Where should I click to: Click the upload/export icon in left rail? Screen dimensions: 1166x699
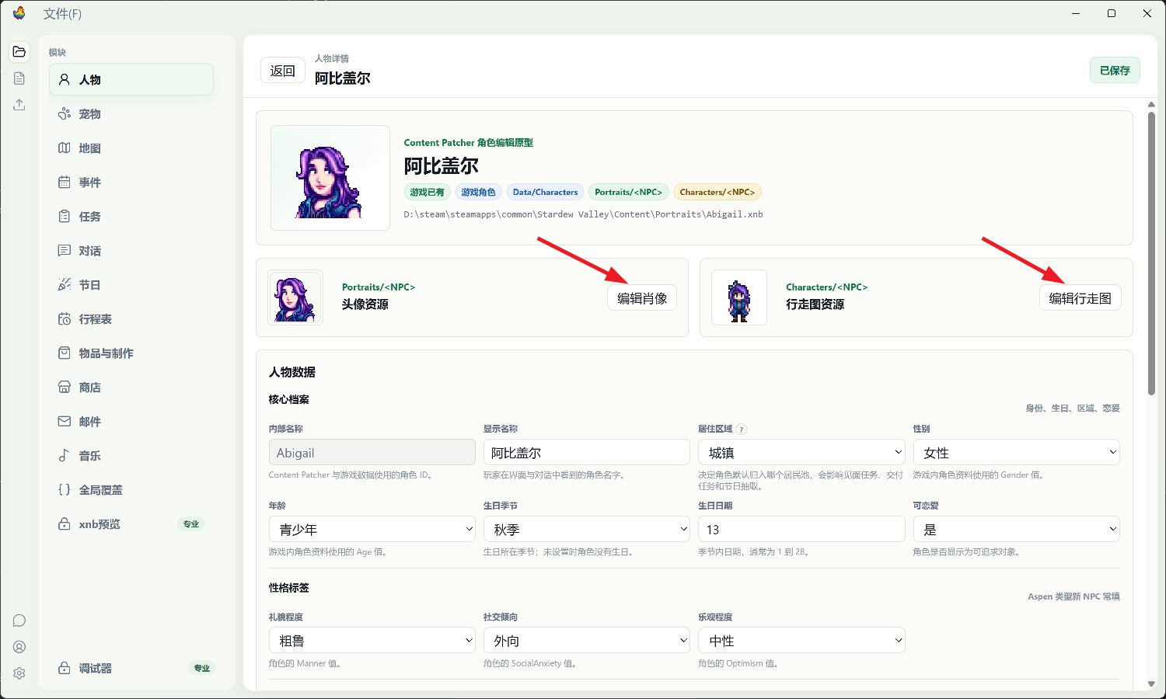click(x=19, y=105)
